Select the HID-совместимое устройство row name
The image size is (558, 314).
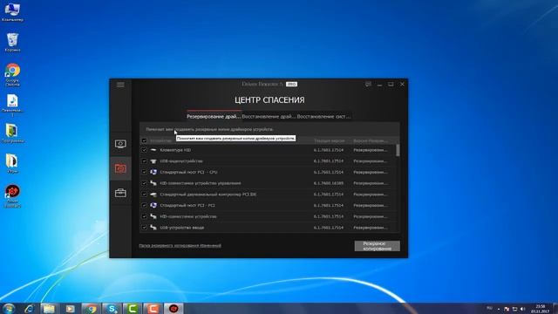188,217
